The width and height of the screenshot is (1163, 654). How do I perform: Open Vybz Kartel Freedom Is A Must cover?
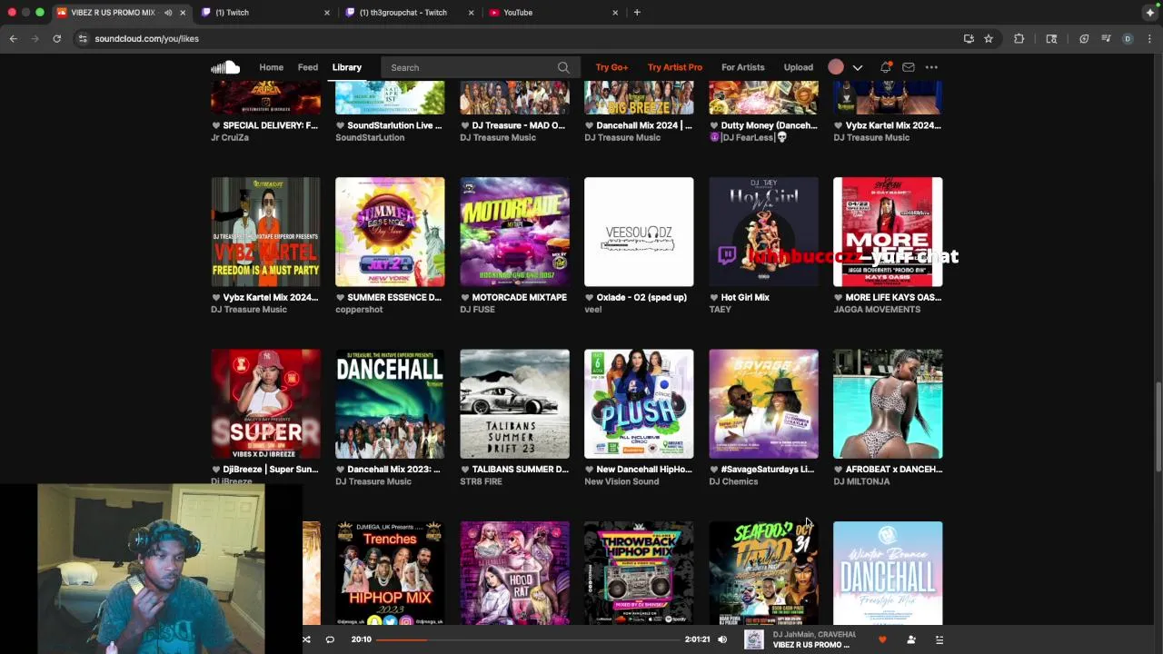pyautogui.click(x=265, y=232)
